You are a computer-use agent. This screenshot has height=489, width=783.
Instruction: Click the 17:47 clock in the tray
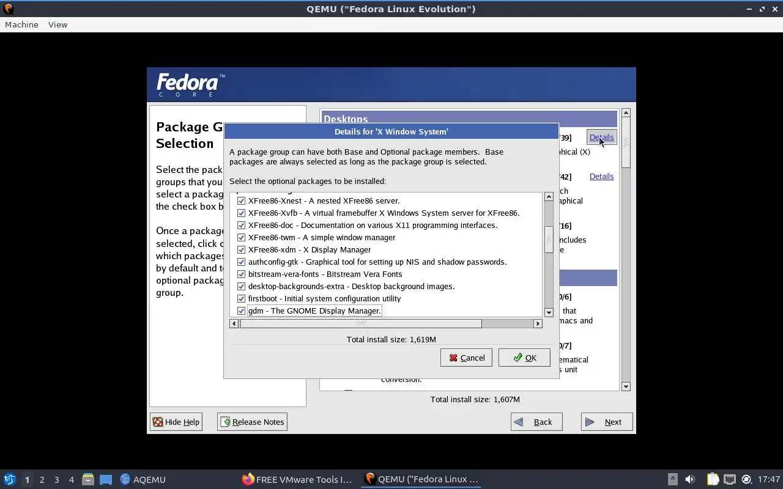pos(769,479)
